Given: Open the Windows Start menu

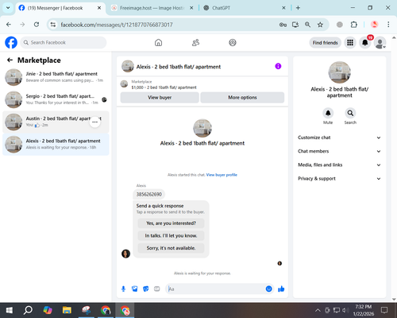Looking at the screenshot, I should [10, 310].
